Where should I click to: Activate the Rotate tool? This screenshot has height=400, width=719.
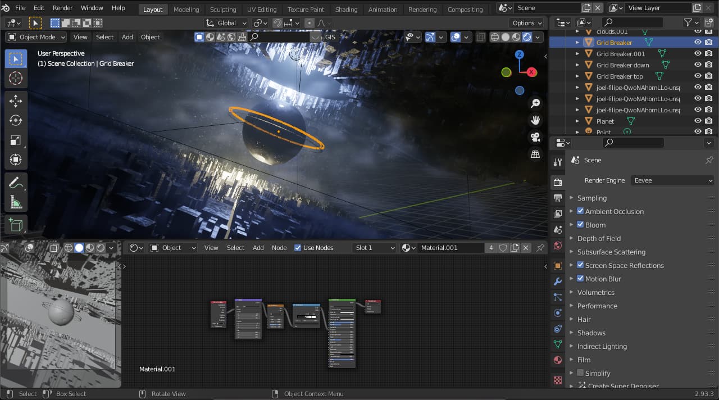(x=16, y=120)
